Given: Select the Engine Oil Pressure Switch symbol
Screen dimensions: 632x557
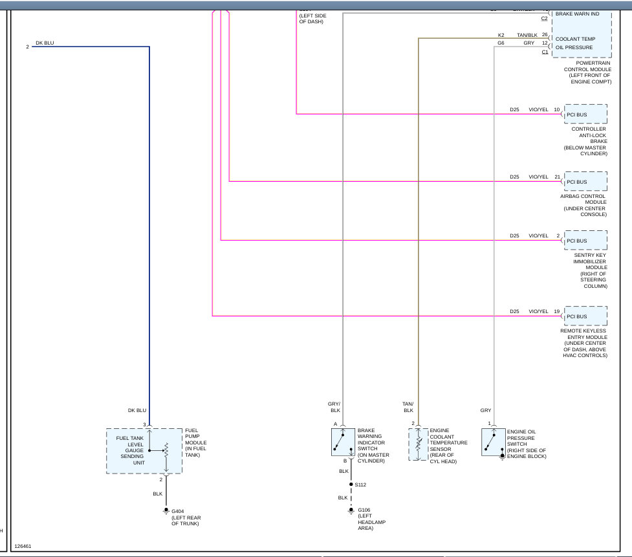Looking at the screenshot, I should pyautogui.click(x=494, y=442).
